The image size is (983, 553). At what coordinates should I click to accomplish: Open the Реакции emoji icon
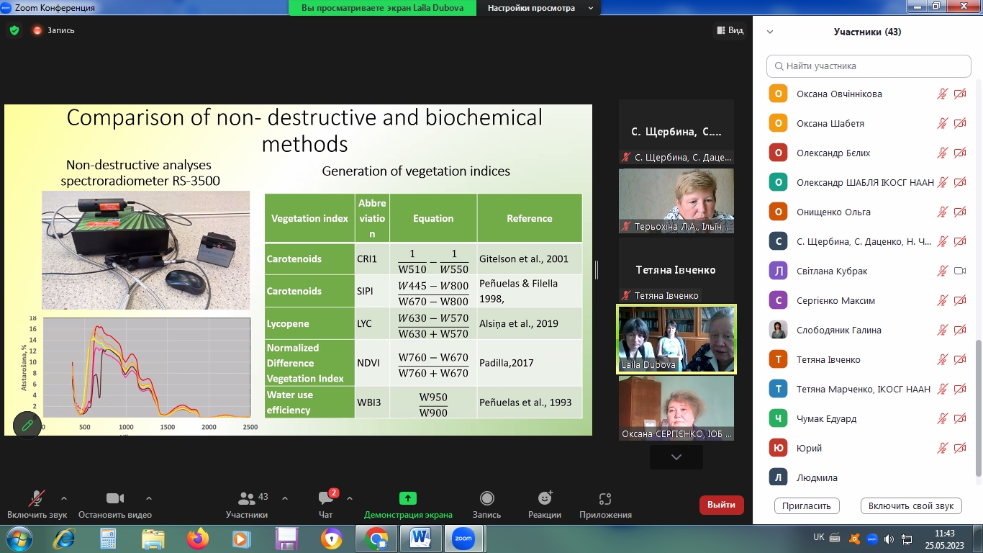coord(545,498)
